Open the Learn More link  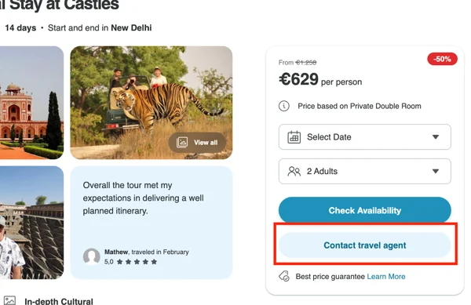click(386, 277)
